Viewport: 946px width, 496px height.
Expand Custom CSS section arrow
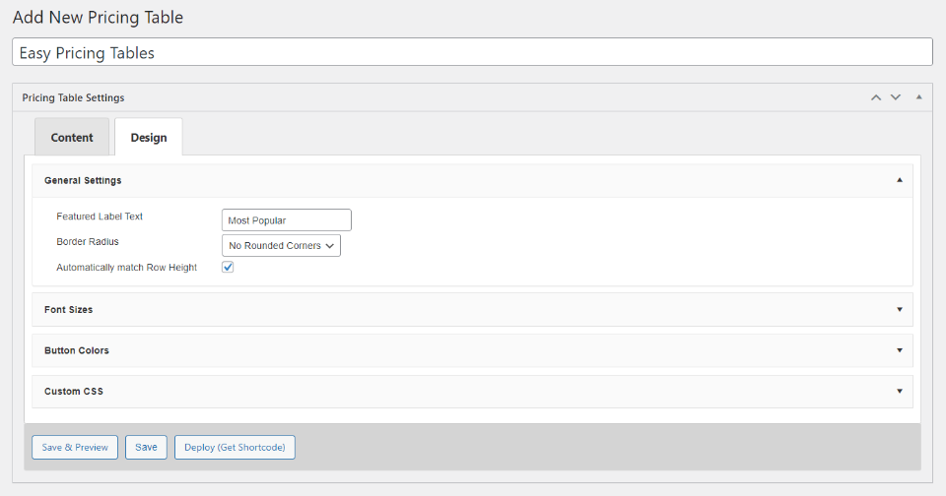899,392
